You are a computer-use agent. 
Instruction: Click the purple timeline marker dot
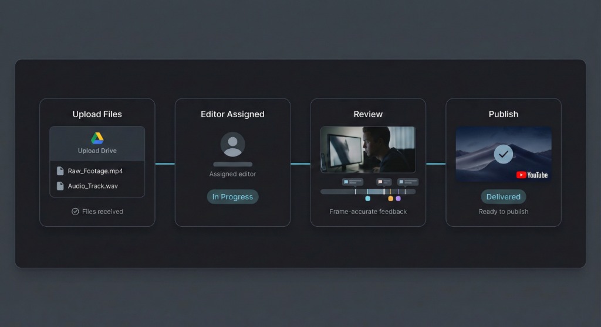[399, 198]
